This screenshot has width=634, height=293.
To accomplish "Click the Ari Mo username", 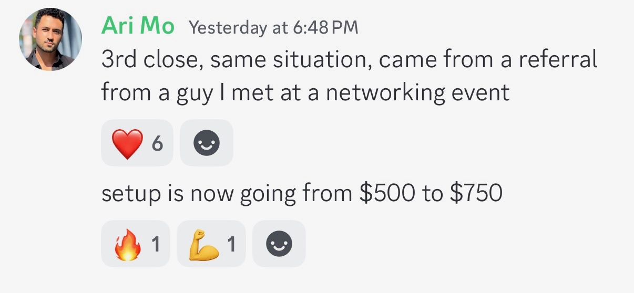I will [x=138, y=26].
